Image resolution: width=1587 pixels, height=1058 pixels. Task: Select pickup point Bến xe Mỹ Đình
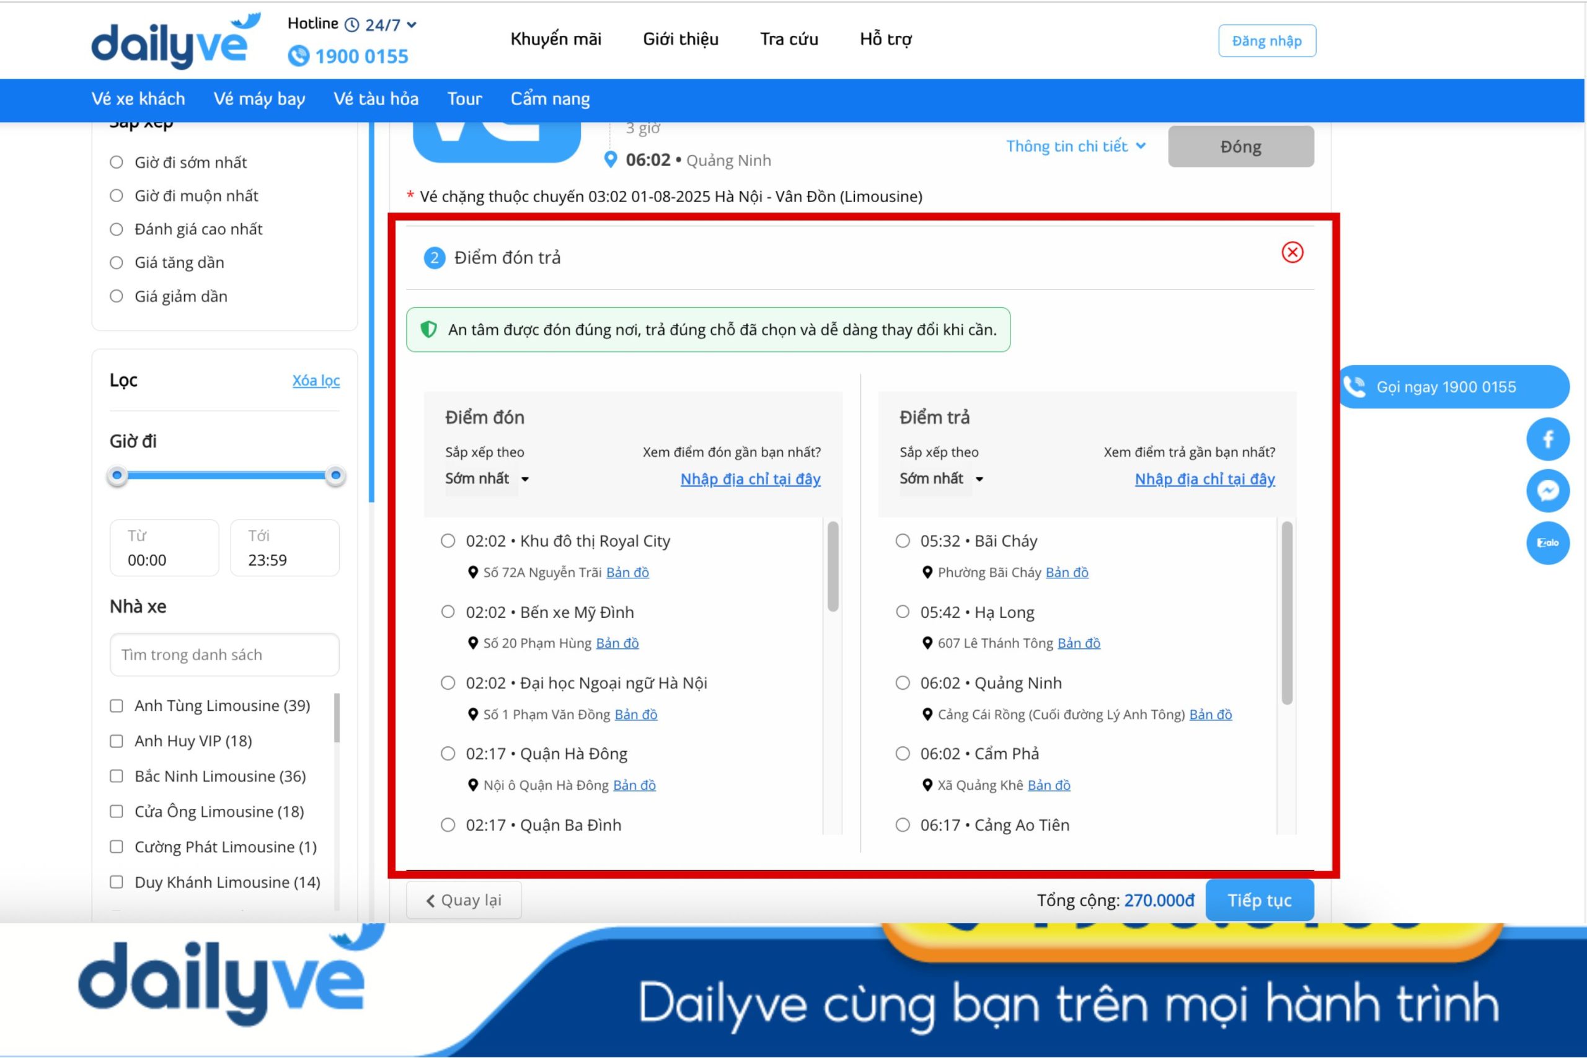tap(448, 612)
